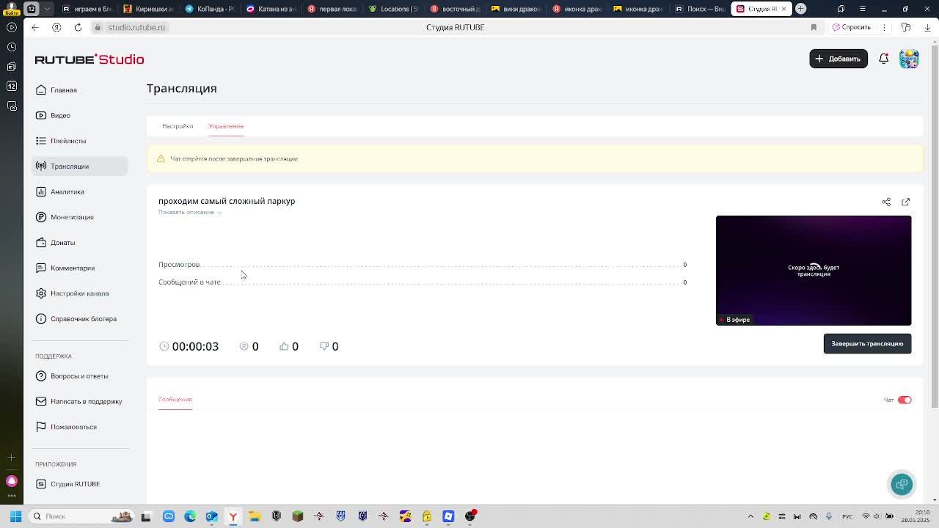Toggle the Чат switch off
939x528 pixels.
[905, 400]
